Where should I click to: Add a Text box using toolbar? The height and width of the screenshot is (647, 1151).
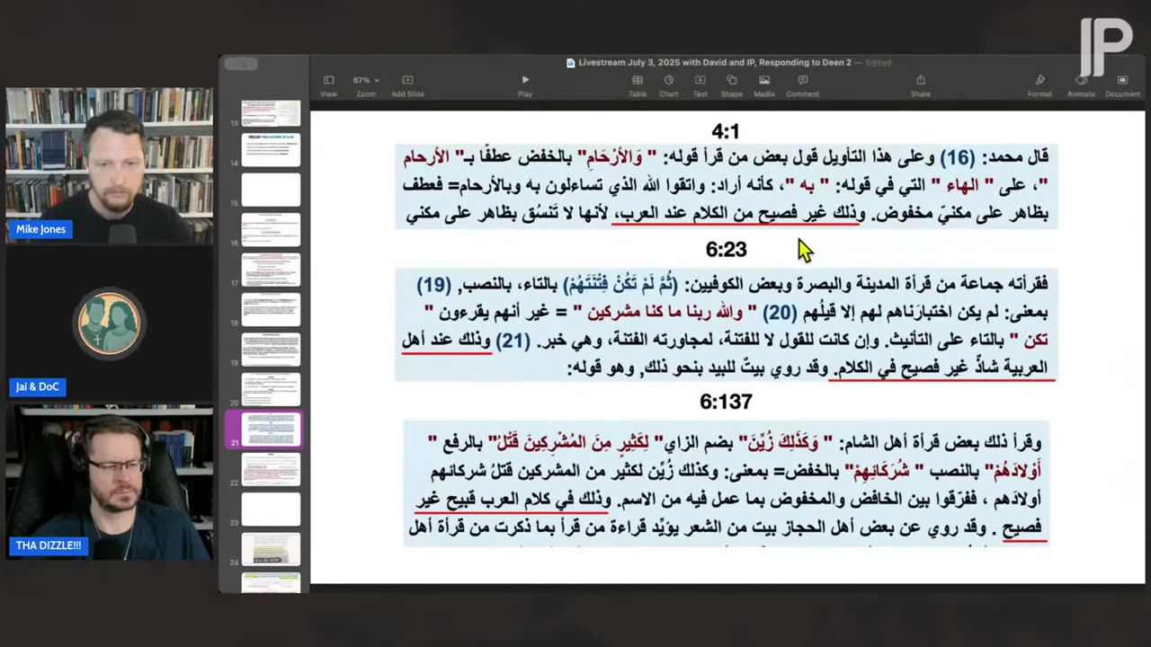[x=700, y=81]
